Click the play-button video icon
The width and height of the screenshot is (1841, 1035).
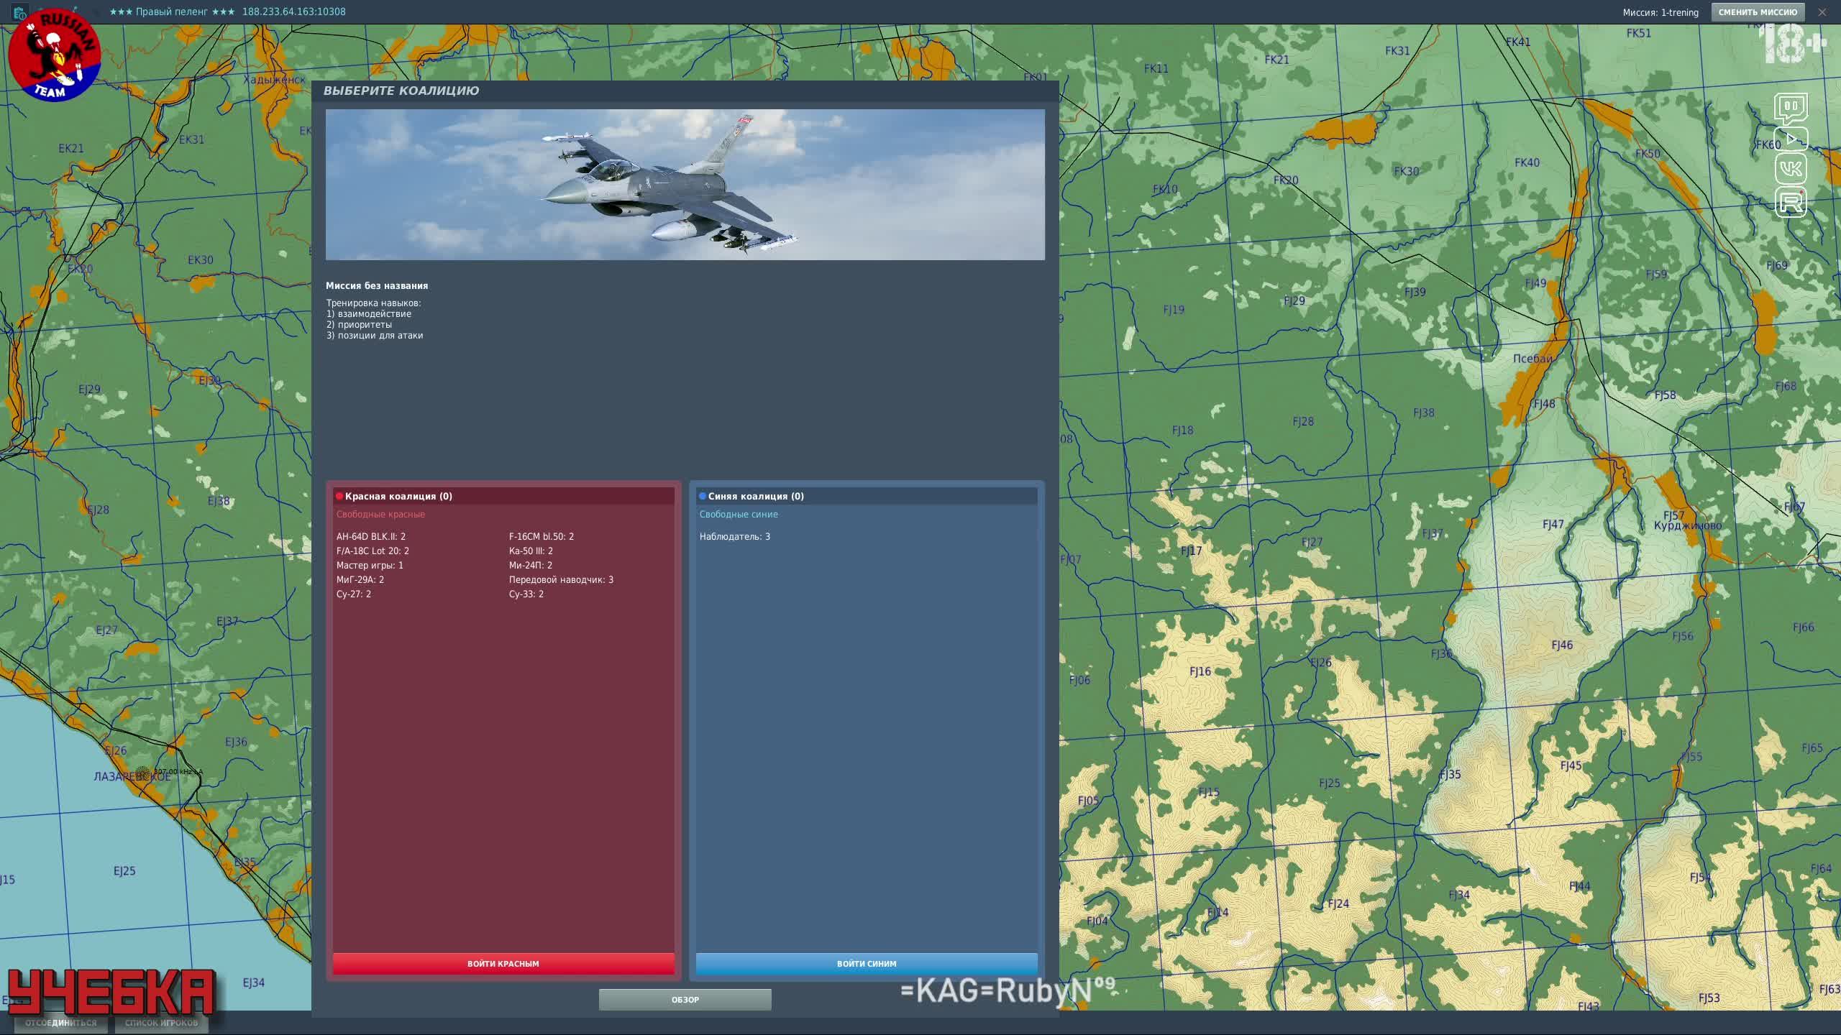coord(1791,139)
